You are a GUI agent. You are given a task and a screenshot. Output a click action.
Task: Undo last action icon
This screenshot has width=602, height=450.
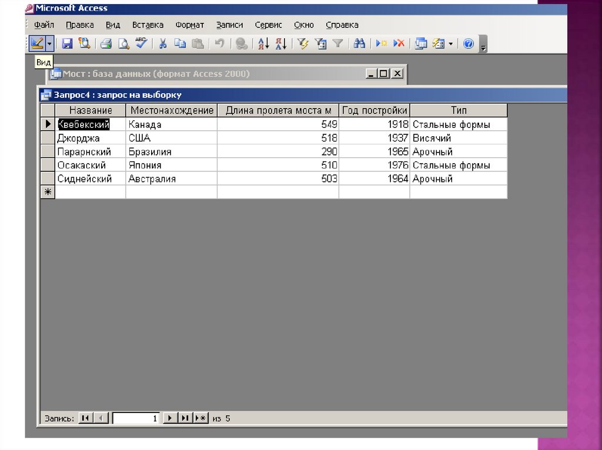point(219,43)
